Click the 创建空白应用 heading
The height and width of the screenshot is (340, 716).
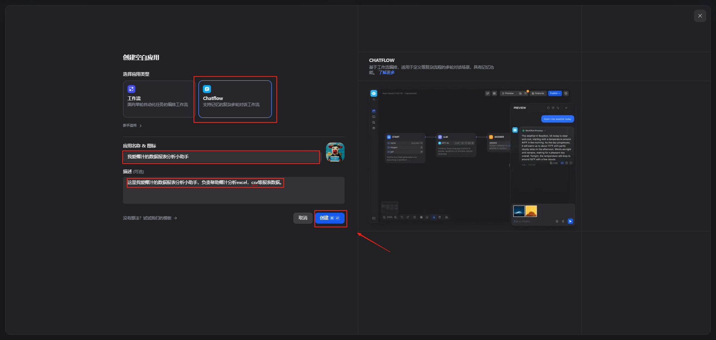point(141,57)
